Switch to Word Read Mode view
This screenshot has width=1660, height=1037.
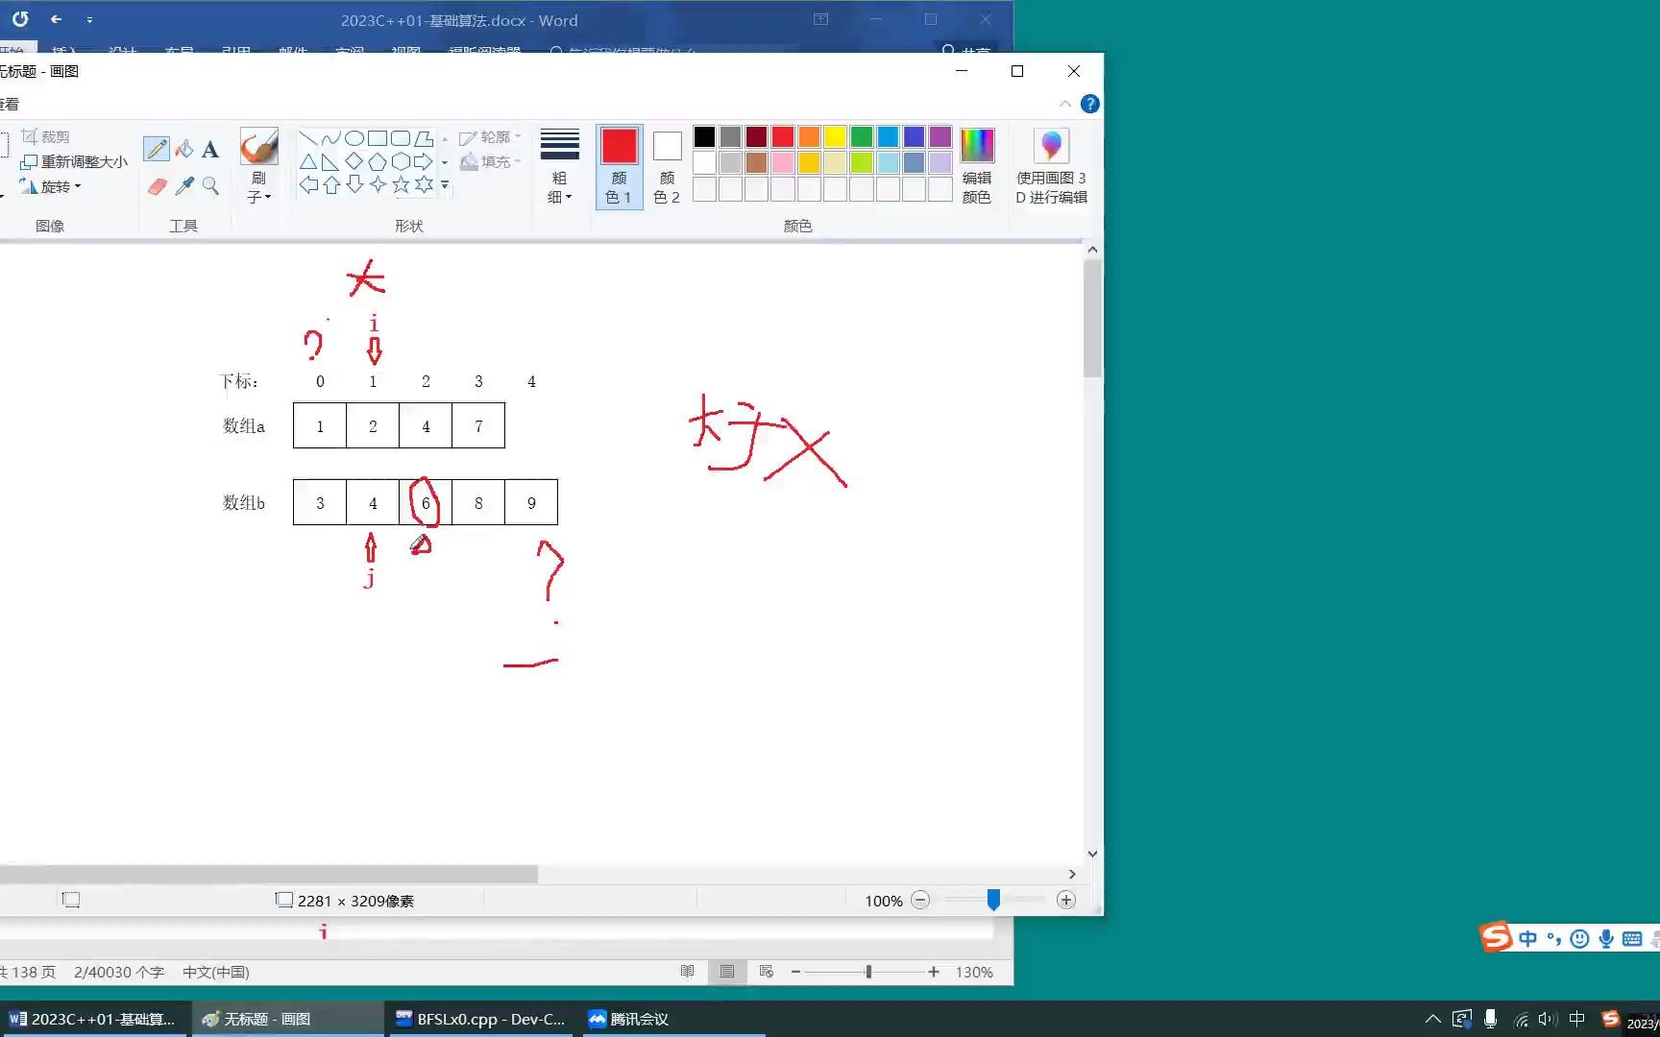[688, 972]
